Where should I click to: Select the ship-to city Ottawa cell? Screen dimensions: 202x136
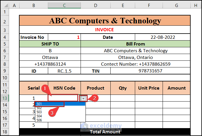[x=50, y=57]
